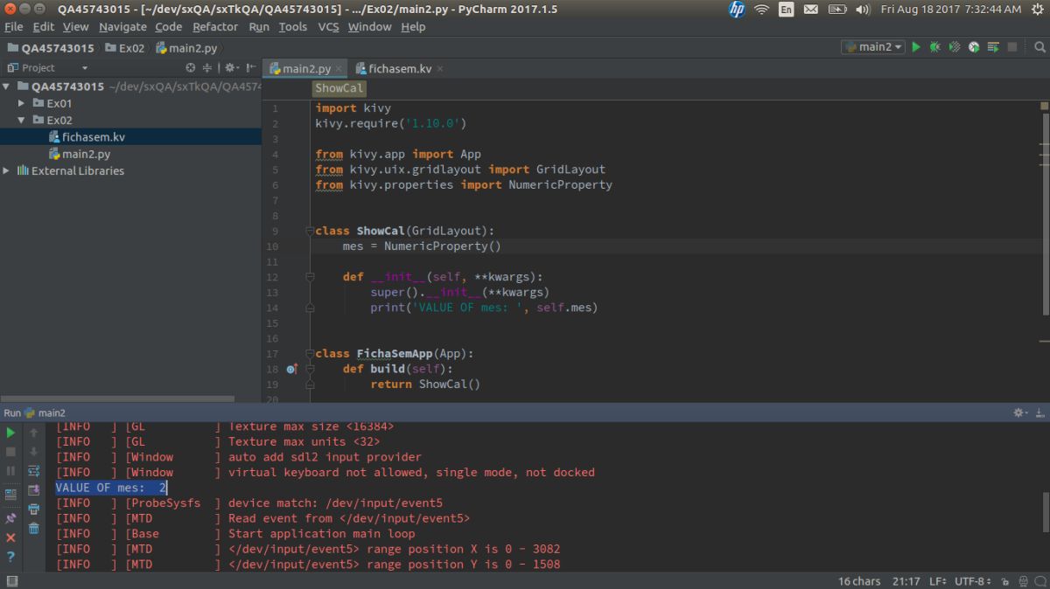Image resolution: width=1050 pixels, height=589 pixels.
Task: Open main2.py in the project tree
Action: click(x=86, y=154)
